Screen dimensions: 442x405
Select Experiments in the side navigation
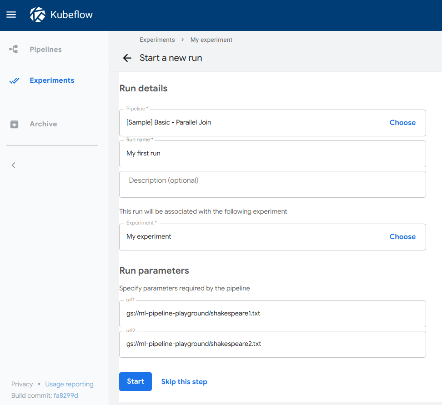52,80
